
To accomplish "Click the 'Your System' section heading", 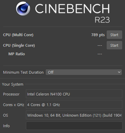I will pyautogui.click(x=13, y=84).
